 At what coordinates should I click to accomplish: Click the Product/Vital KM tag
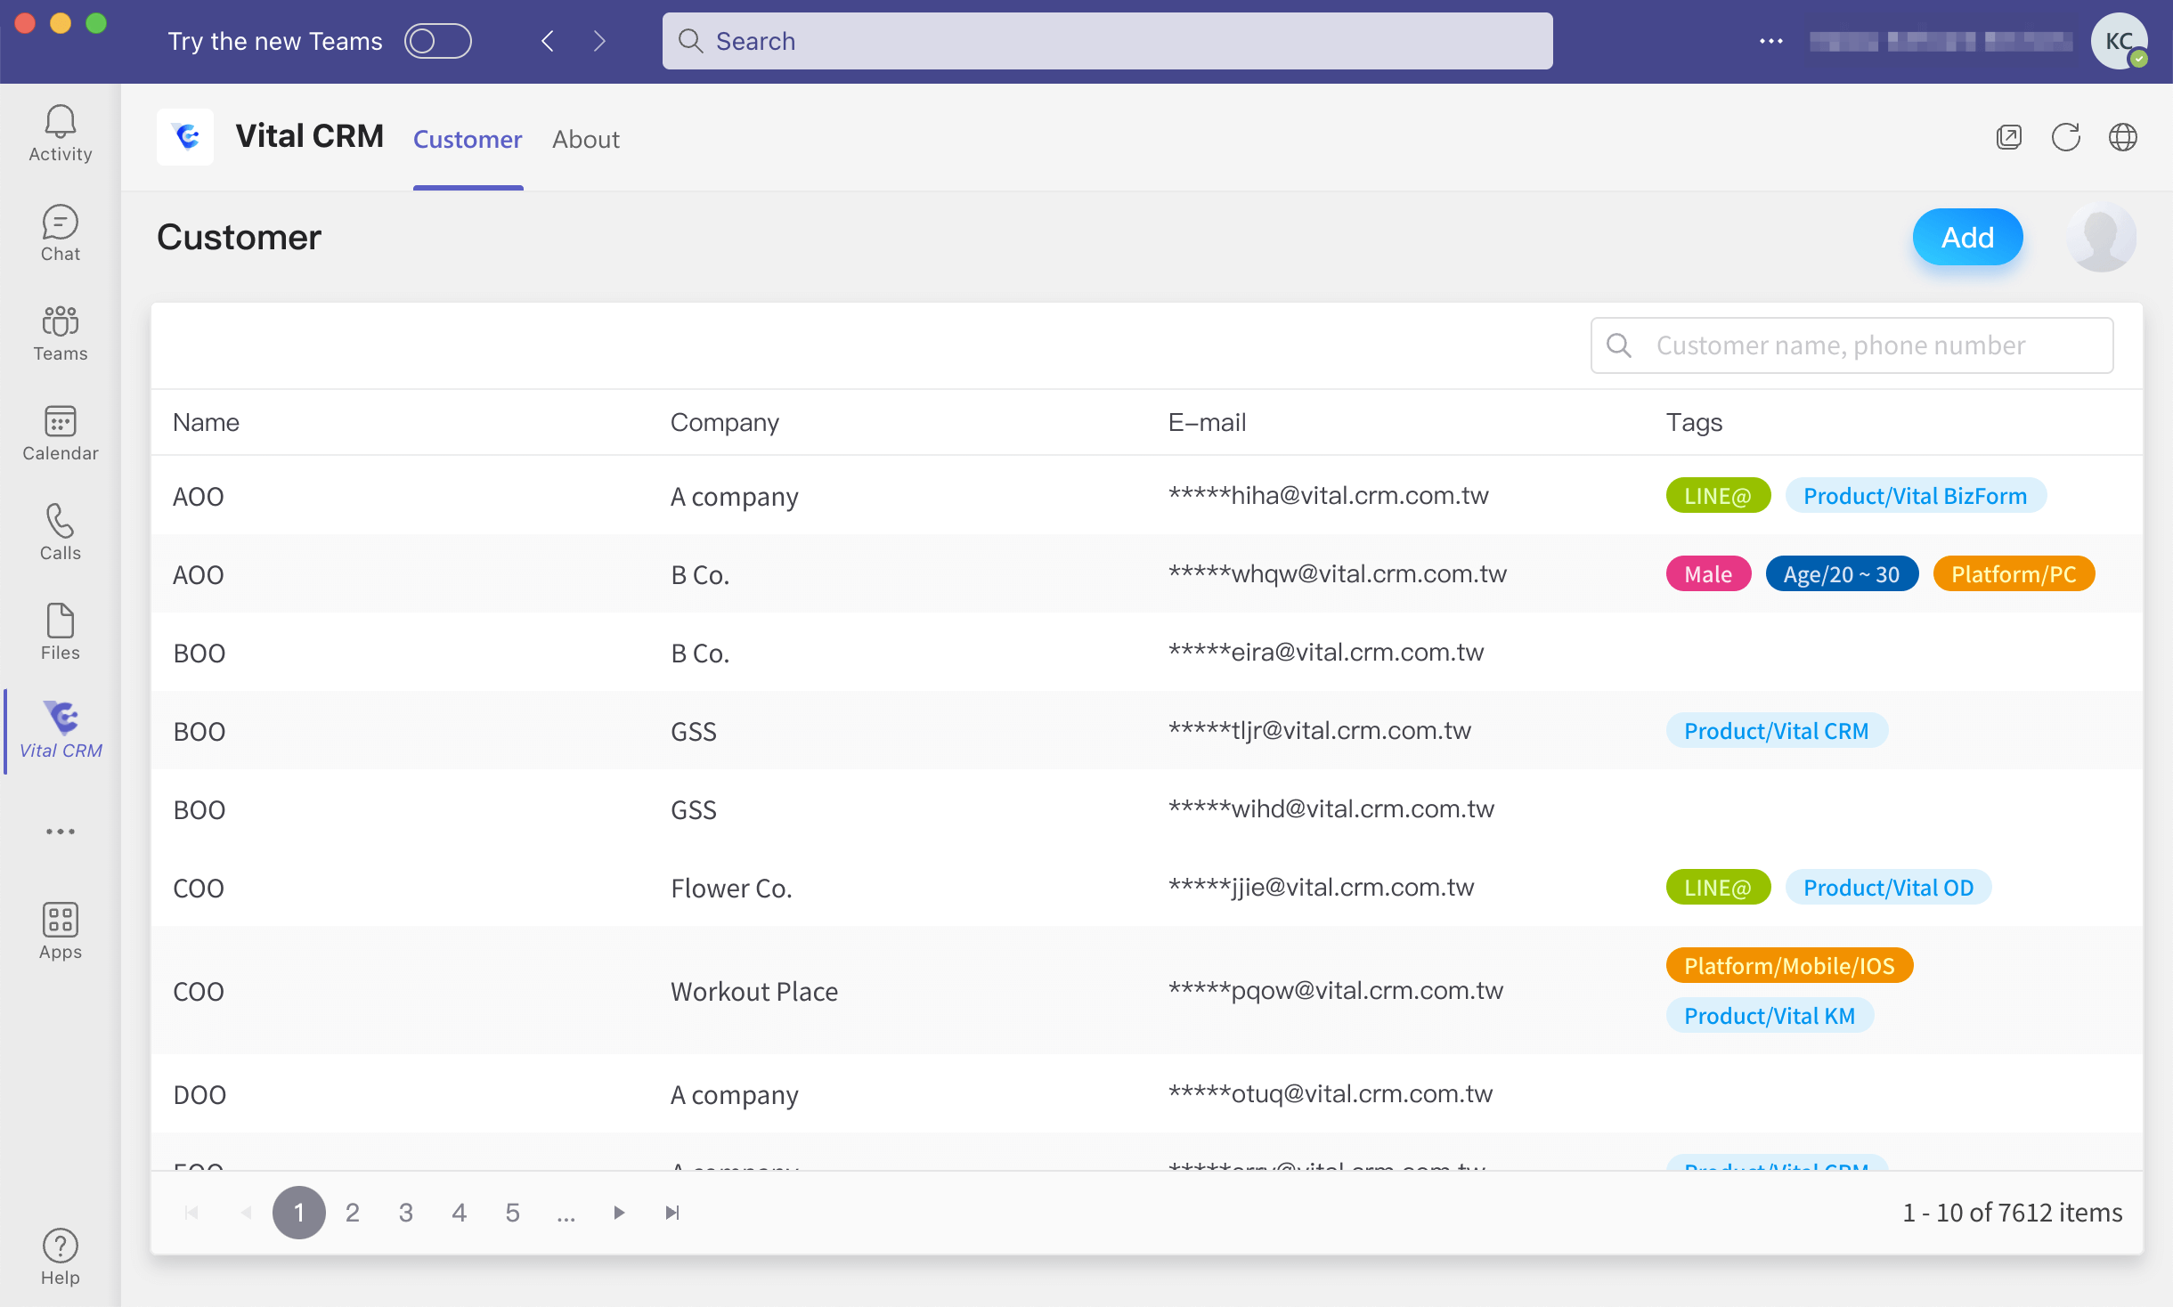[x=1770, y=1016]
